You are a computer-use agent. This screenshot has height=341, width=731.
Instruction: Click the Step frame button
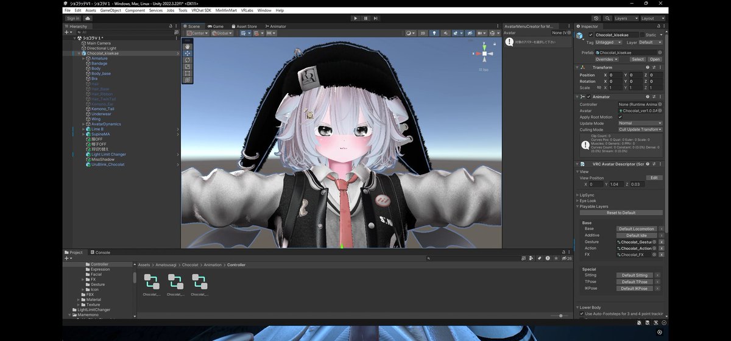coord(375,18)
